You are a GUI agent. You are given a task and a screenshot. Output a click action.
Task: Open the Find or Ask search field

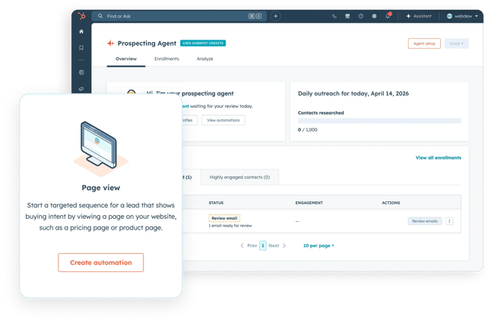pos(179,16)
